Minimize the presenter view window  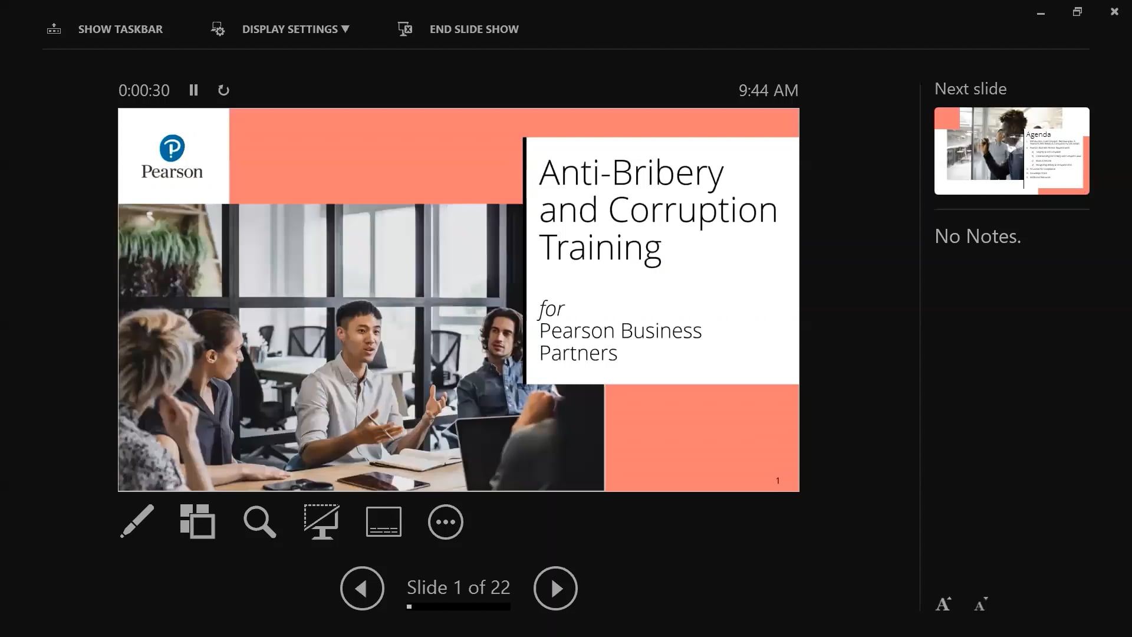pos(1041,12)
